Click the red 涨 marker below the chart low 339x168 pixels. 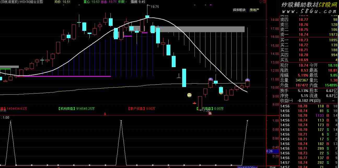tap(210, 113)
